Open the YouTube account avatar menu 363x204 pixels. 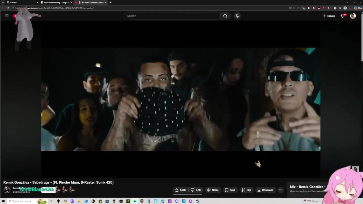(353, 16)
